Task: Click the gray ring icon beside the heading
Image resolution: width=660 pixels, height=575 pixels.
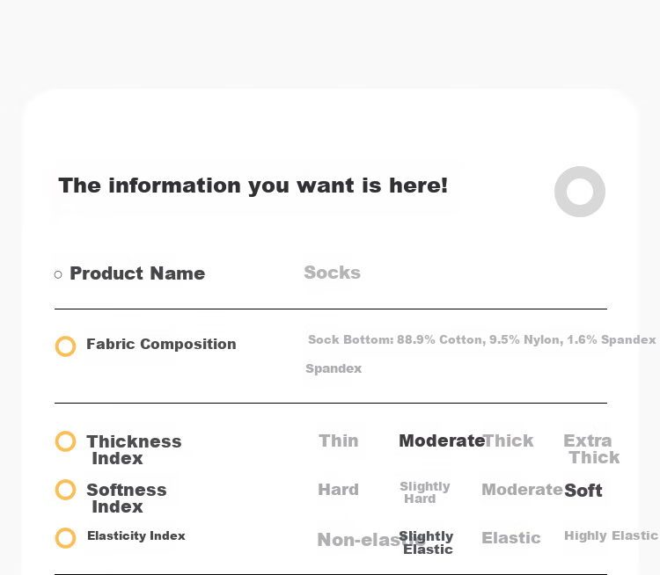Action: tap(580, 192)
